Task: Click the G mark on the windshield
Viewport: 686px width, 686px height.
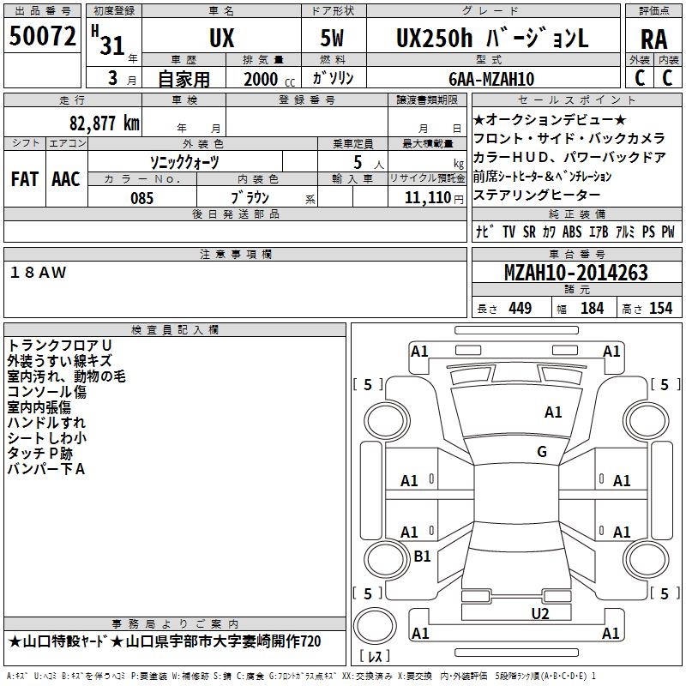Action: 542,452
